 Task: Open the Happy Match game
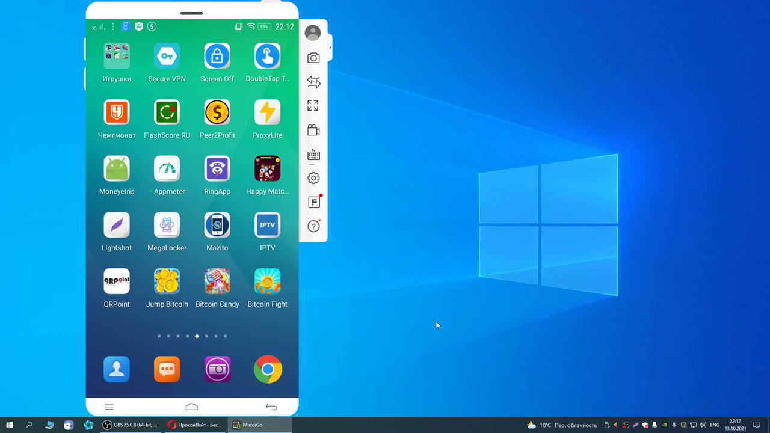point(267,169)
